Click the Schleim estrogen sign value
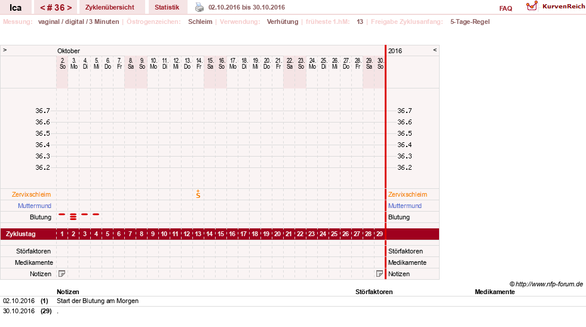The height and width of the screenshot is (327, 586). pyautogui.click(x=200, y=22)
